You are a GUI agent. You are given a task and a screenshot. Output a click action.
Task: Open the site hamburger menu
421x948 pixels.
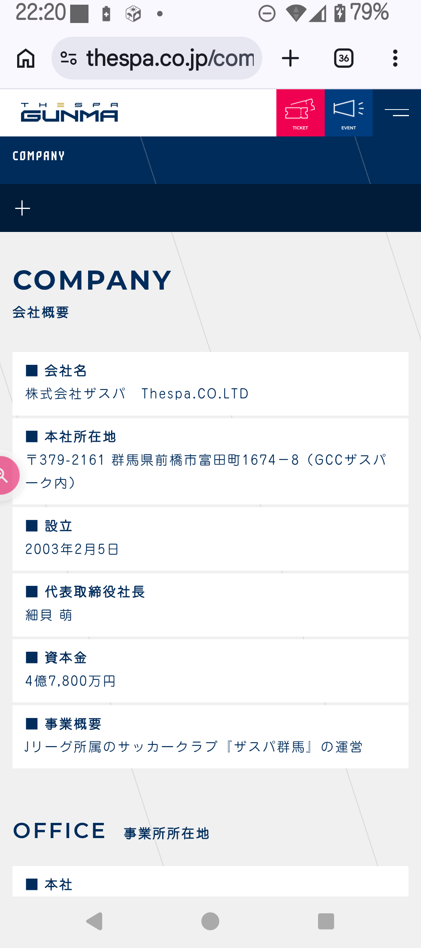tap(397, 113)
